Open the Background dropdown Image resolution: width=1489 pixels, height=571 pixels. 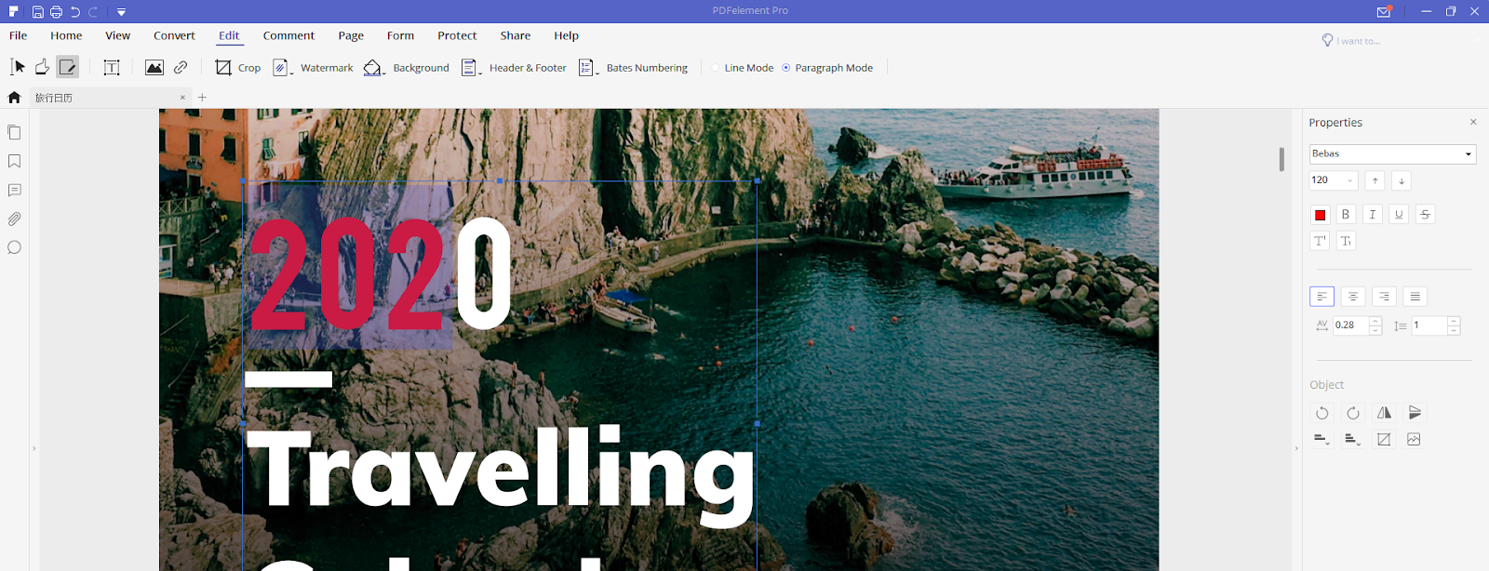[407, 67]
